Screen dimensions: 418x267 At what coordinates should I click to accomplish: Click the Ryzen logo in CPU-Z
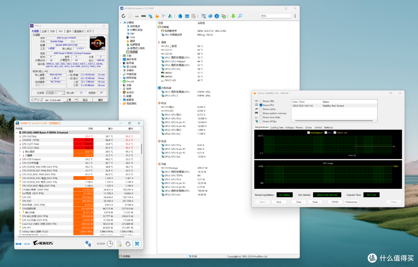click(x=97, y=43)
